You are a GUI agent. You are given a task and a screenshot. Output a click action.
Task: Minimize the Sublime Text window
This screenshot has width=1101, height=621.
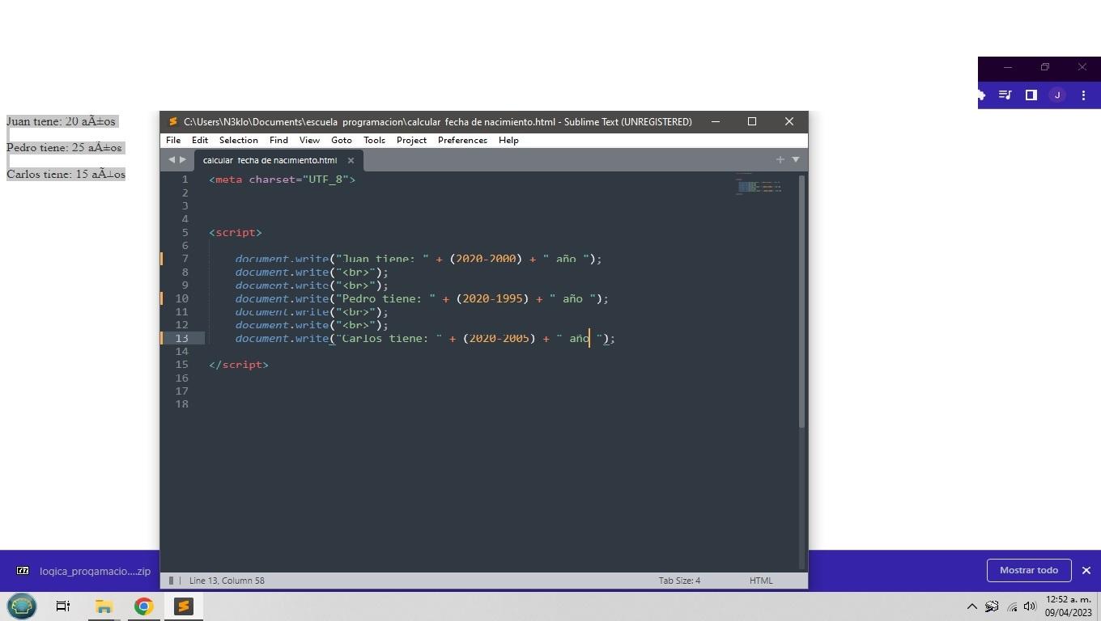(716, 121)
